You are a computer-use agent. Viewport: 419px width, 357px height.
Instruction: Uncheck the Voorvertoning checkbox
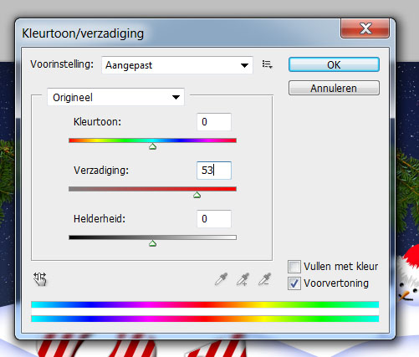(x=294, y=283)
